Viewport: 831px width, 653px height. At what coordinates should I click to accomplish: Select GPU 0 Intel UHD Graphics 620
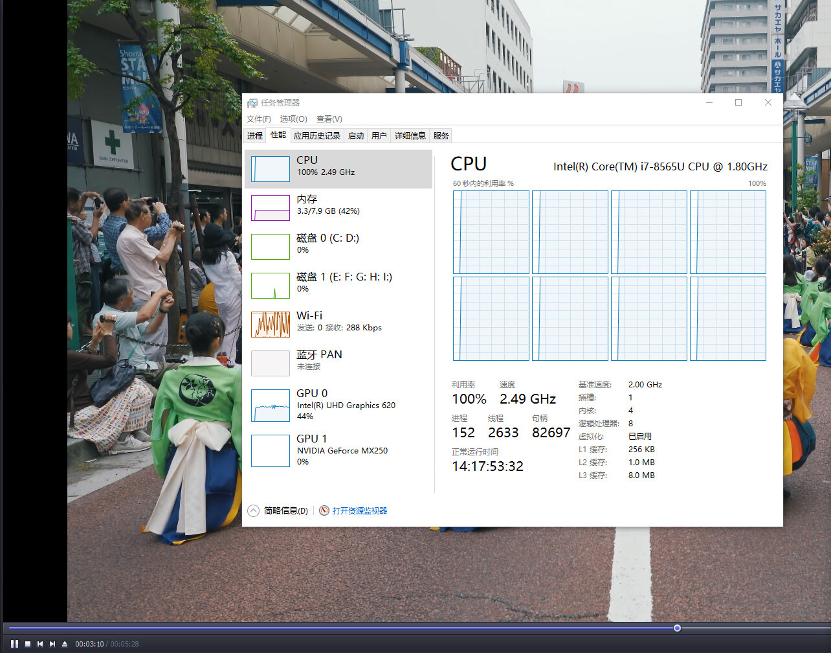(338, 406)
